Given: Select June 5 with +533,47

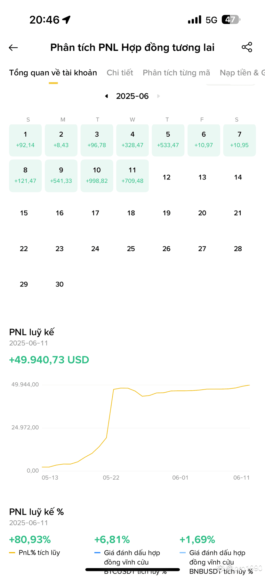Looking at the screenshot, I should tap(168, 140).
